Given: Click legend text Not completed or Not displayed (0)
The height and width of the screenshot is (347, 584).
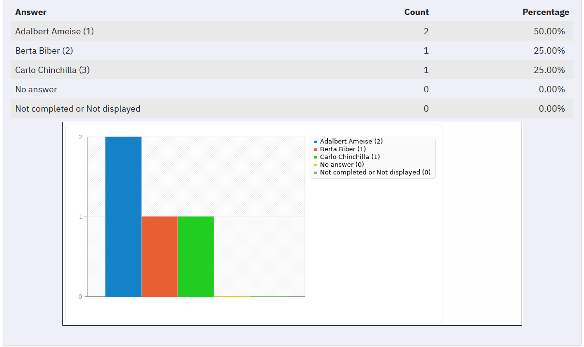Looking at the screenshot, I should click(375, 173).
